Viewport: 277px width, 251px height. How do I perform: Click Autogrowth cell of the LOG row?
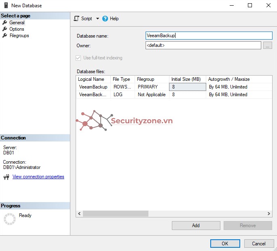(239, 95)
